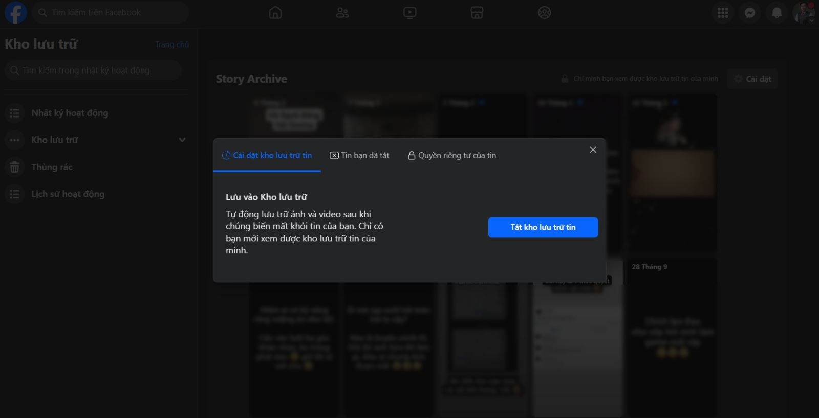Viewport: 819px width, 418px height.
Task: Open the 28 Tháng 9 story thumbnail
Action: click(672, 338)
